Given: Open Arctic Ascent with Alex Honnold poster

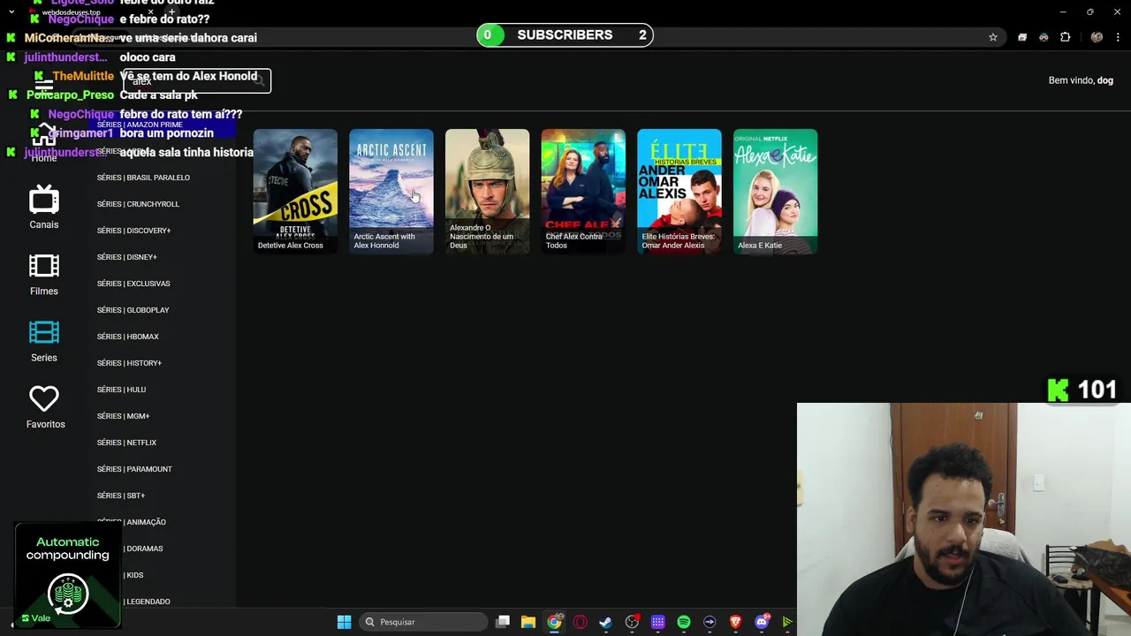Looking at the screenshot, I should [x=391, y=192].
